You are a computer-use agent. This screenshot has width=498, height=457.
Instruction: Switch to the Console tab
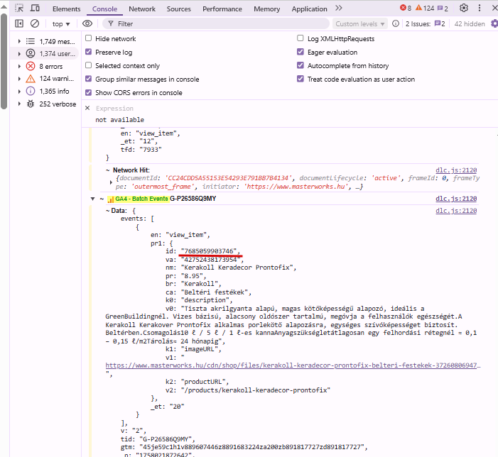[104, 9]
